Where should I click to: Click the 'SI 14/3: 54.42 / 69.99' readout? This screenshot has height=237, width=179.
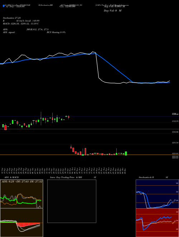point(28,21)
